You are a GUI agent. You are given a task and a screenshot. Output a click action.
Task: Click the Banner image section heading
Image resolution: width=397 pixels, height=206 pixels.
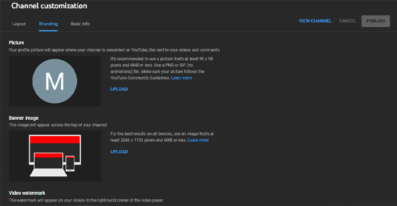pyautogui.click(x=24, y=118)
